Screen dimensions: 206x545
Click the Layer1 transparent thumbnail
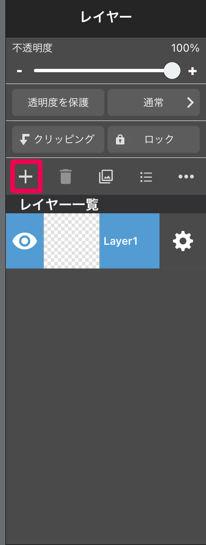click(72, 241)
